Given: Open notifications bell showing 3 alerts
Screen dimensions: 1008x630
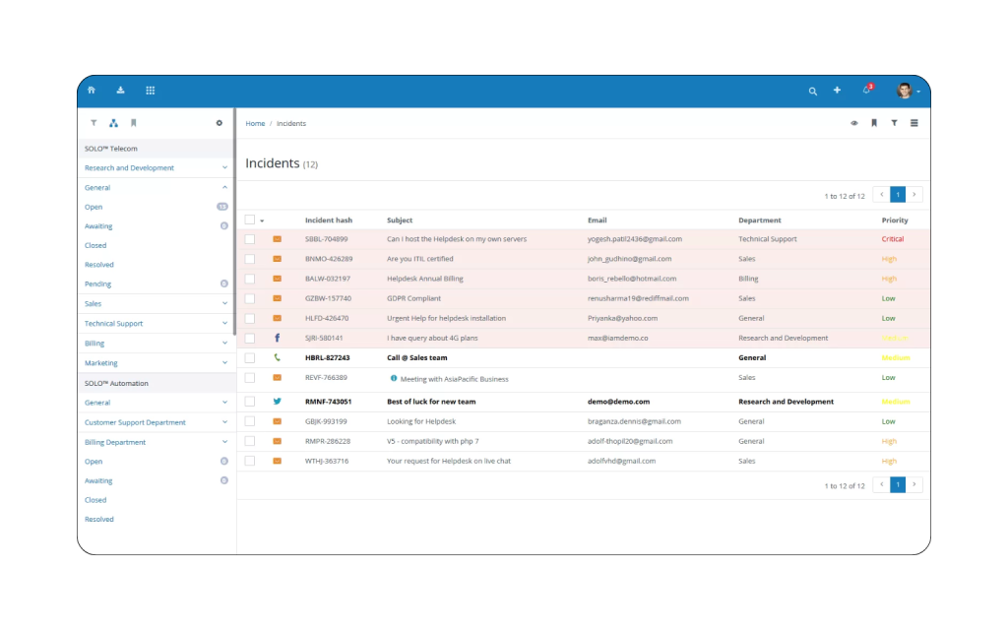Looking at the screenshot, I should pos(865,90).
